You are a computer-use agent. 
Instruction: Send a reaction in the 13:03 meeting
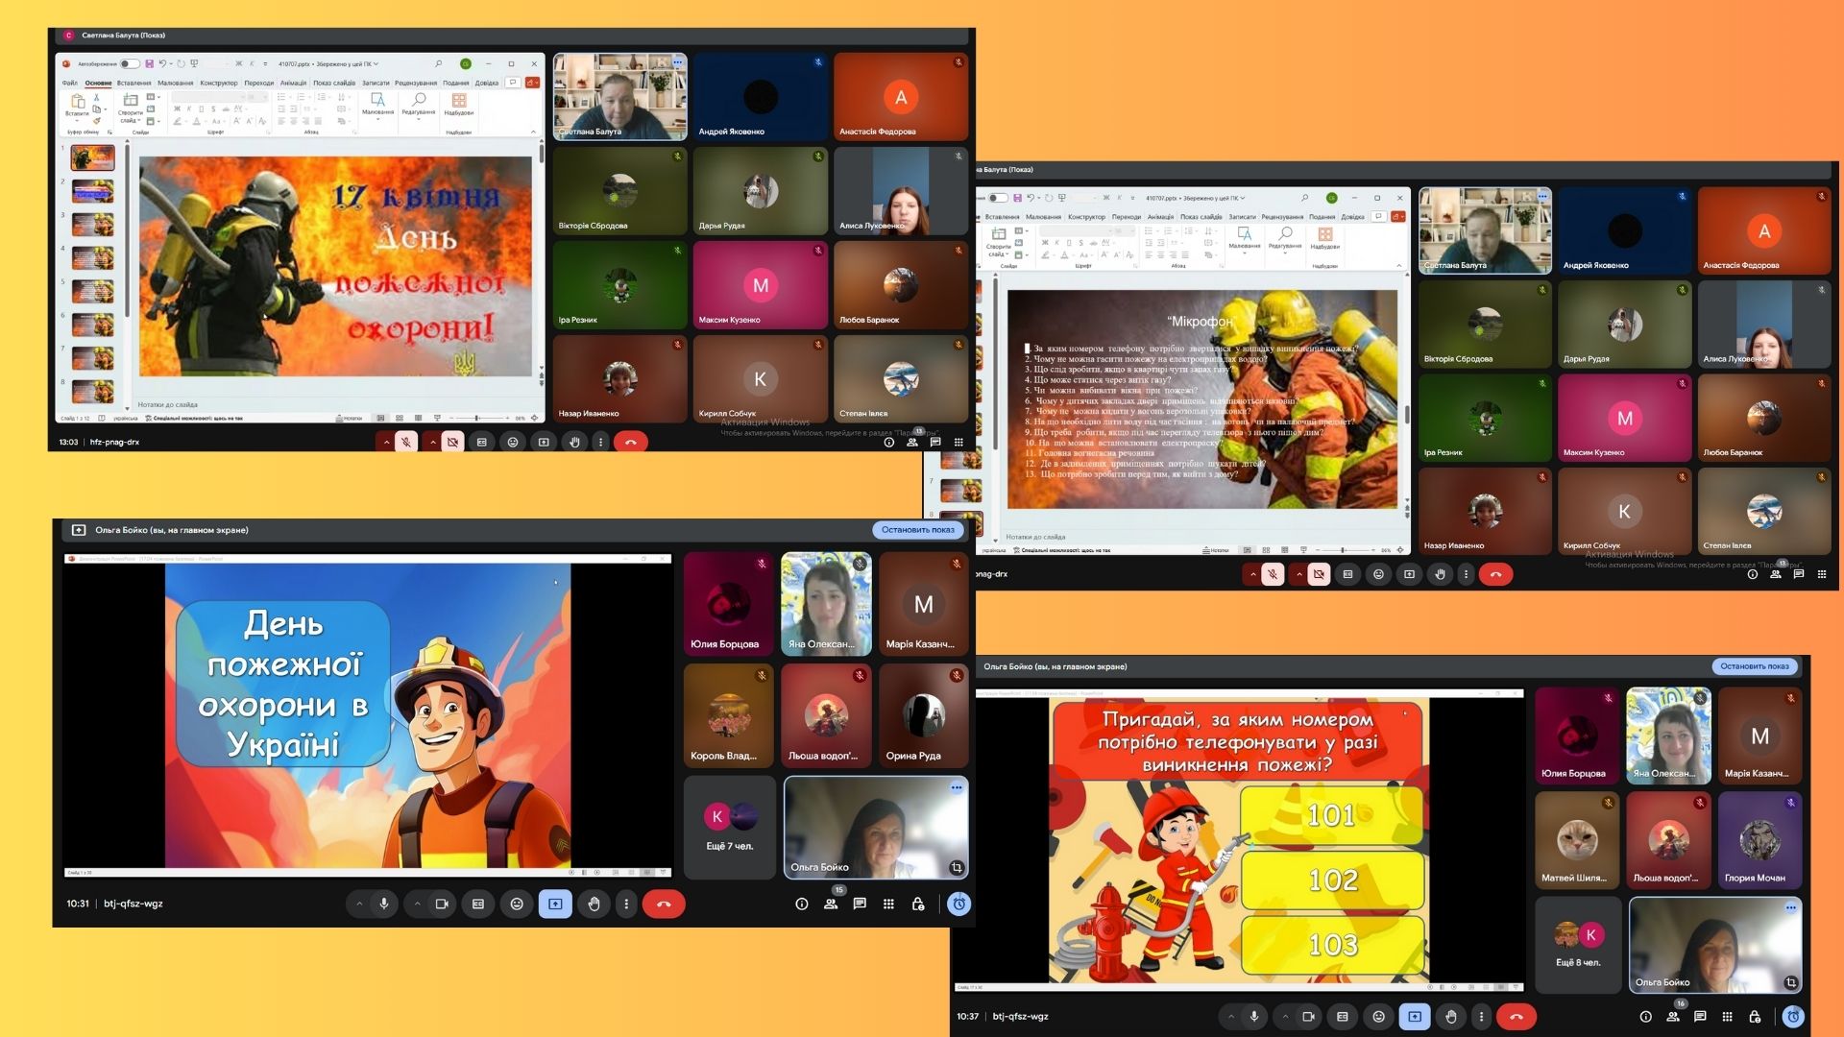[x=513, y=442]
